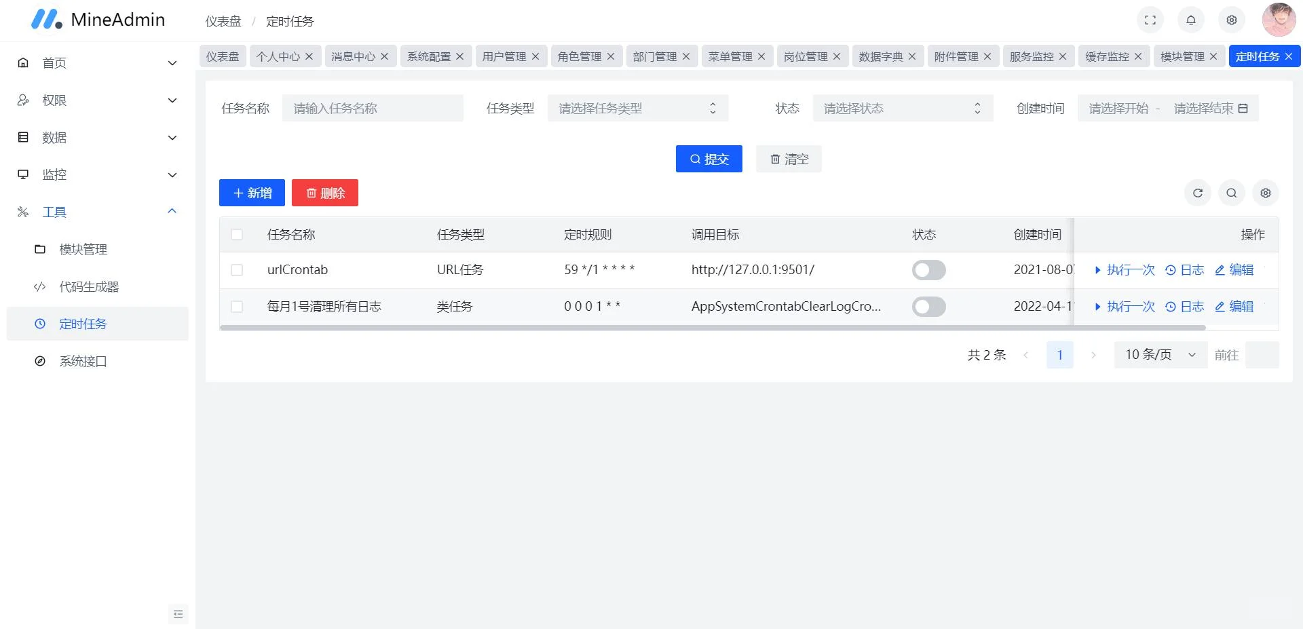Switch to the 用户管理 tab

(505, 56)
